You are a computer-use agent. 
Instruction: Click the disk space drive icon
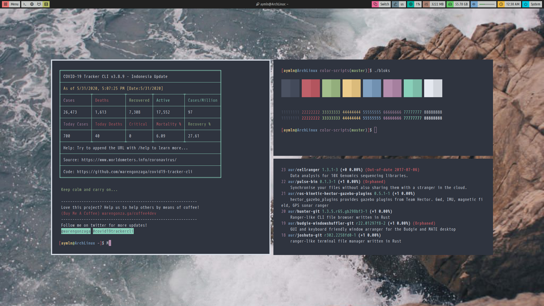click(x=450, y=4)
